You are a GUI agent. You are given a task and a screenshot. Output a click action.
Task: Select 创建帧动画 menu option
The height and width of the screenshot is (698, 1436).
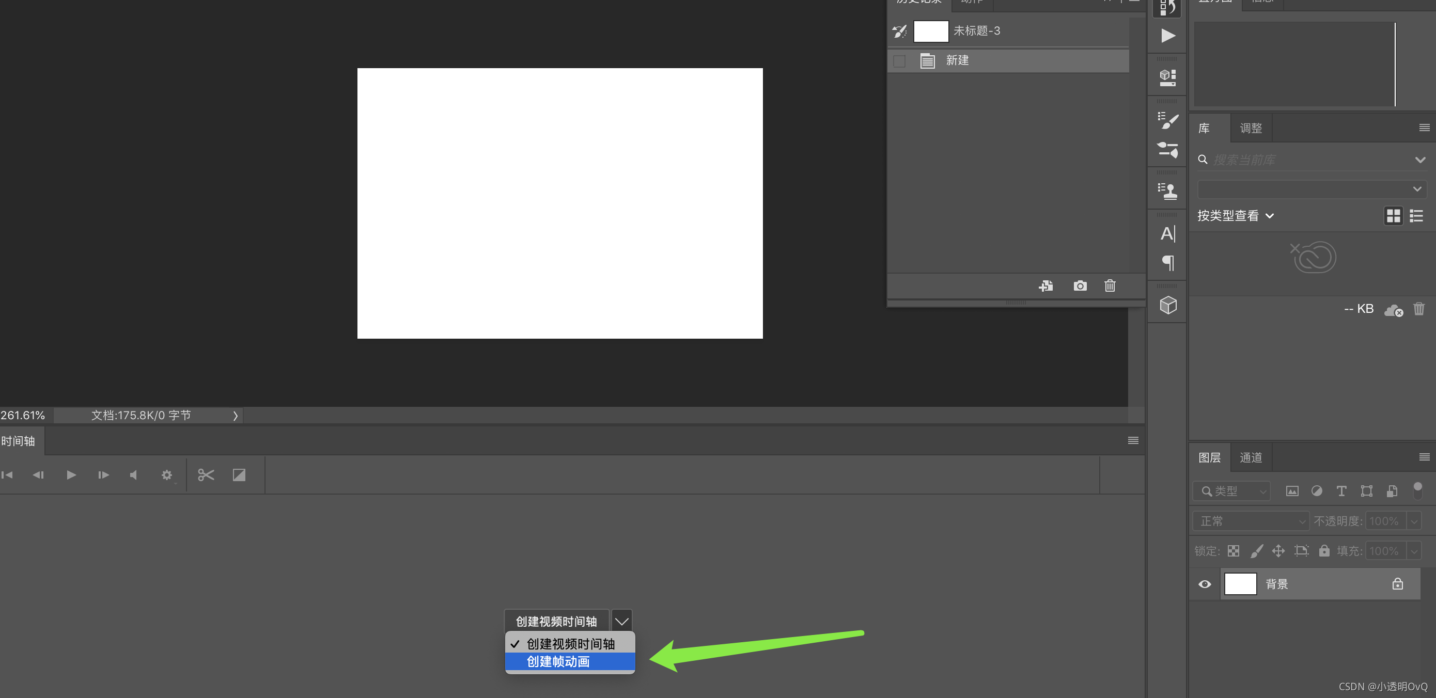coord(570,661)
